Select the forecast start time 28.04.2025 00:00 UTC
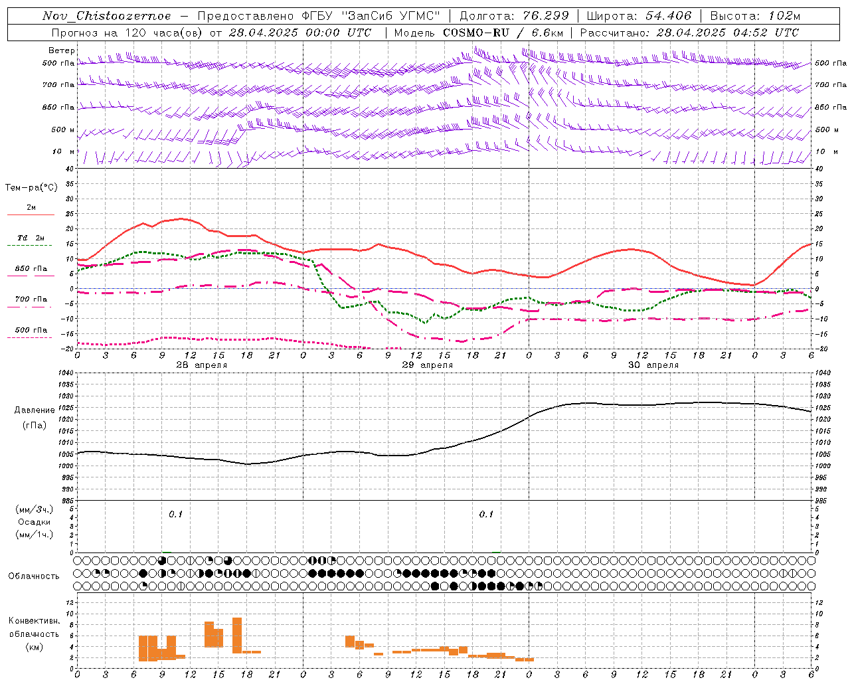850x680 pixels. (x=300, y=33)
